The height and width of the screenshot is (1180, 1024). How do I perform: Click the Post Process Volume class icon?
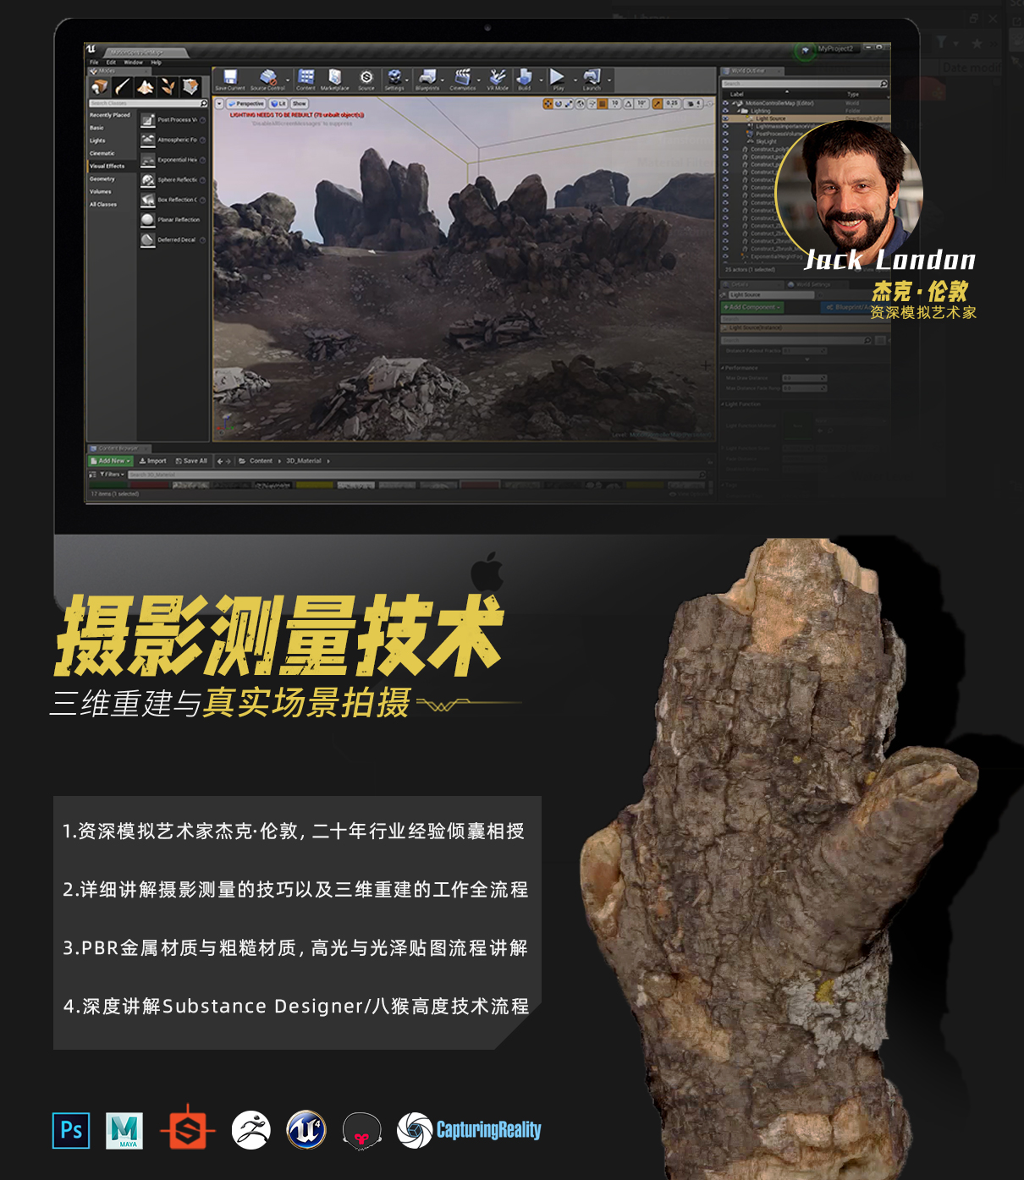pyautogui.click(x=148, y=120)
